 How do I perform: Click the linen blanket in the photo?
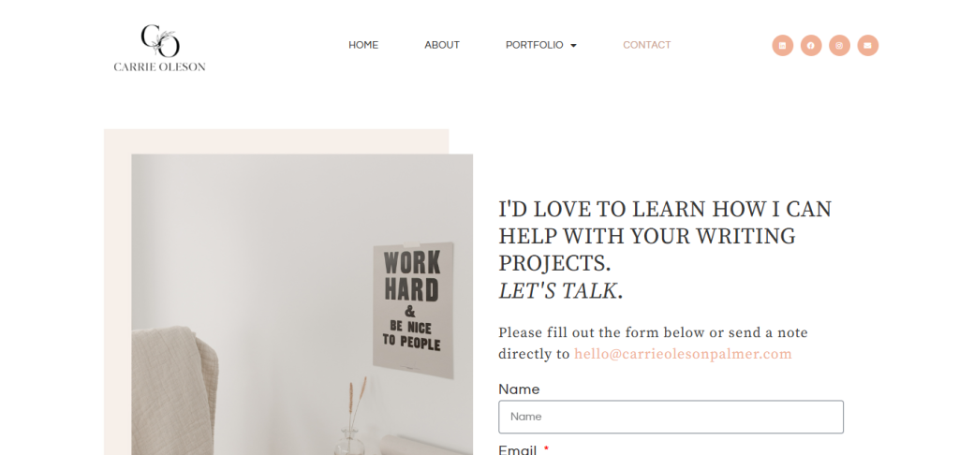(x=174, y=391)
